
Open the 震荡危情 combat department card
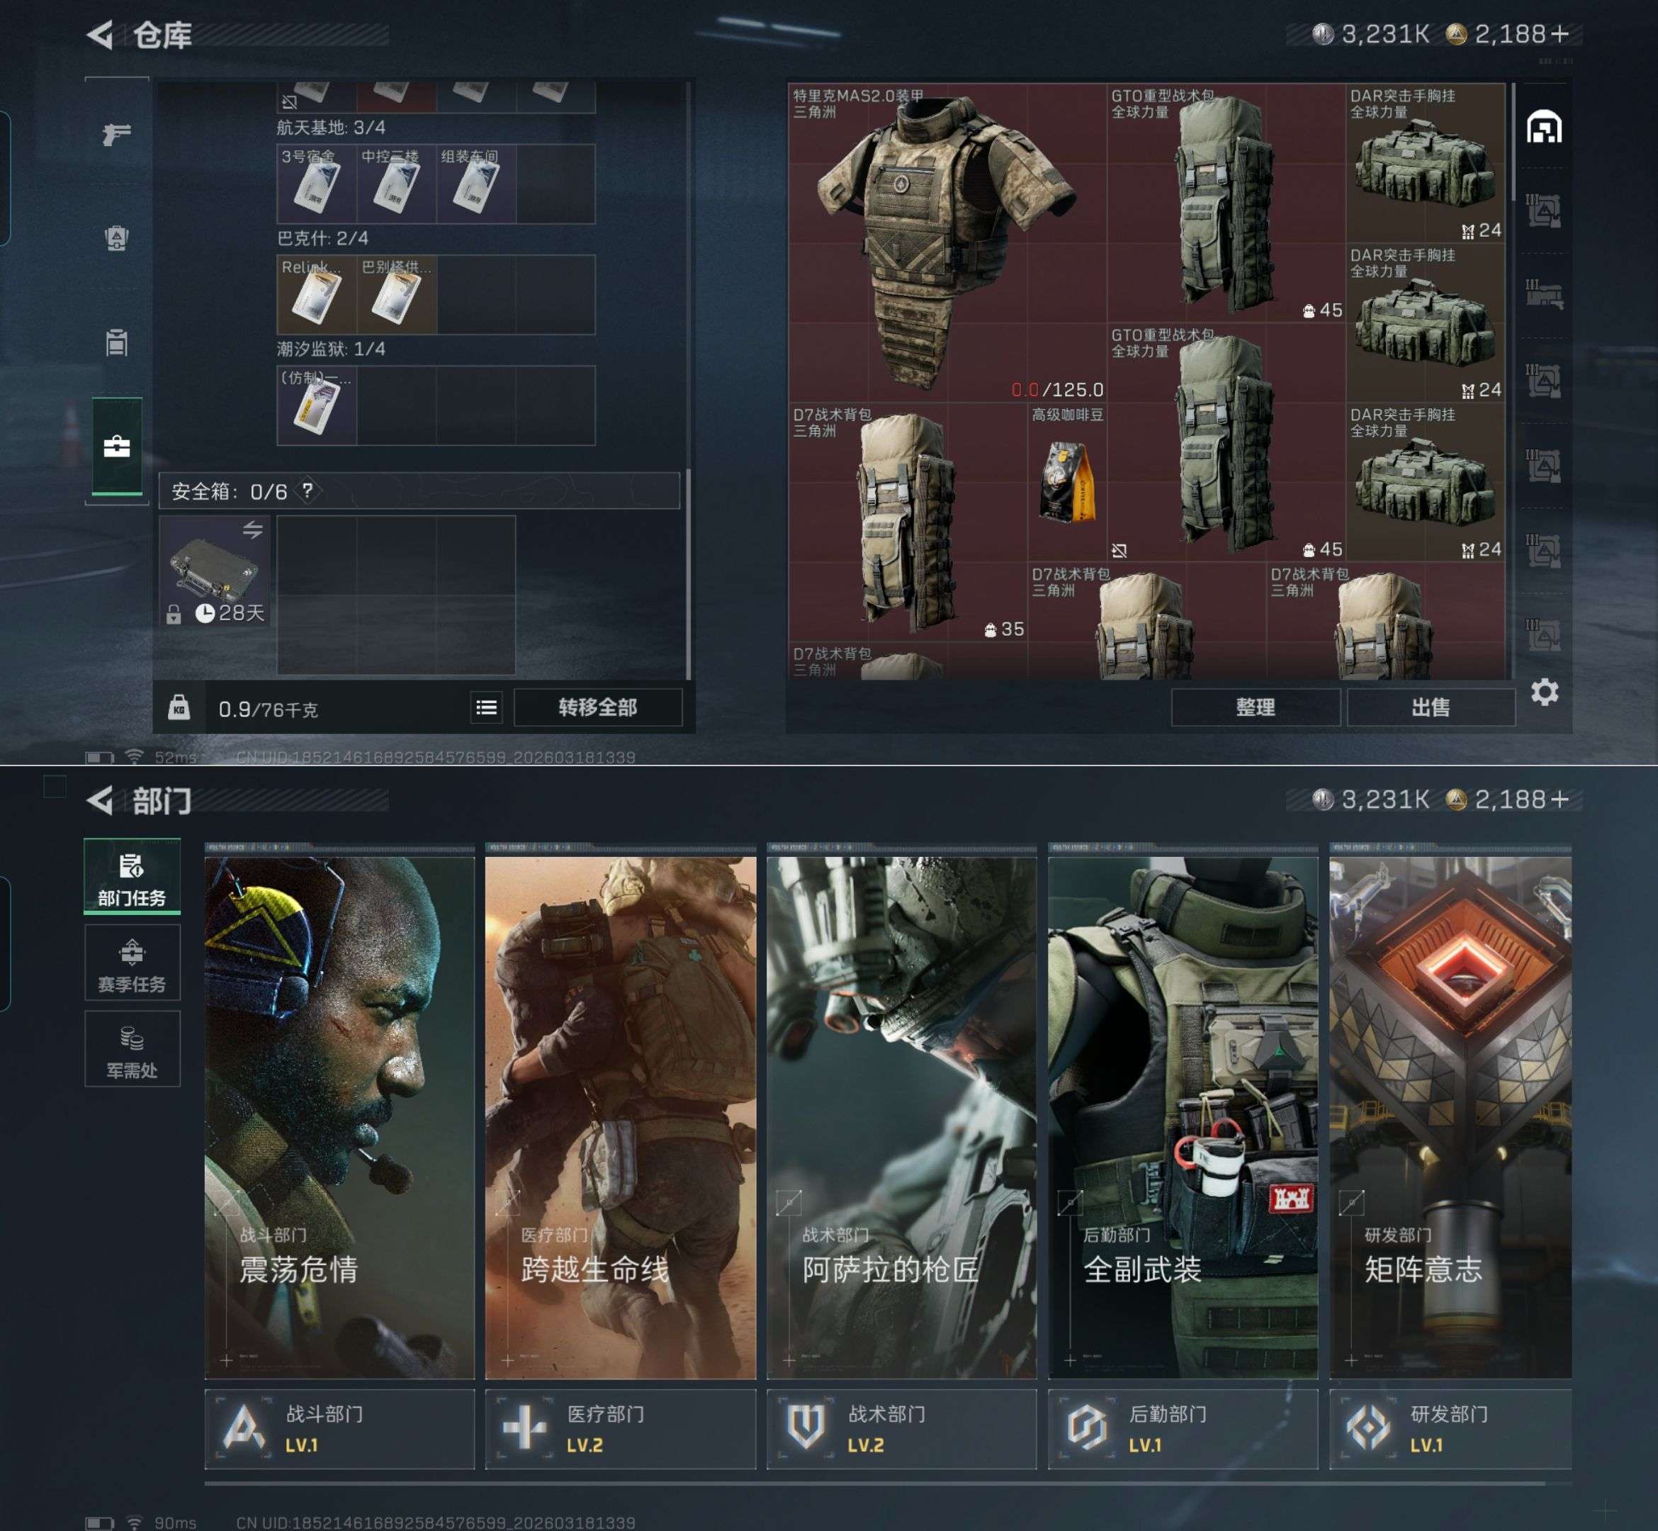point(339,1117)
